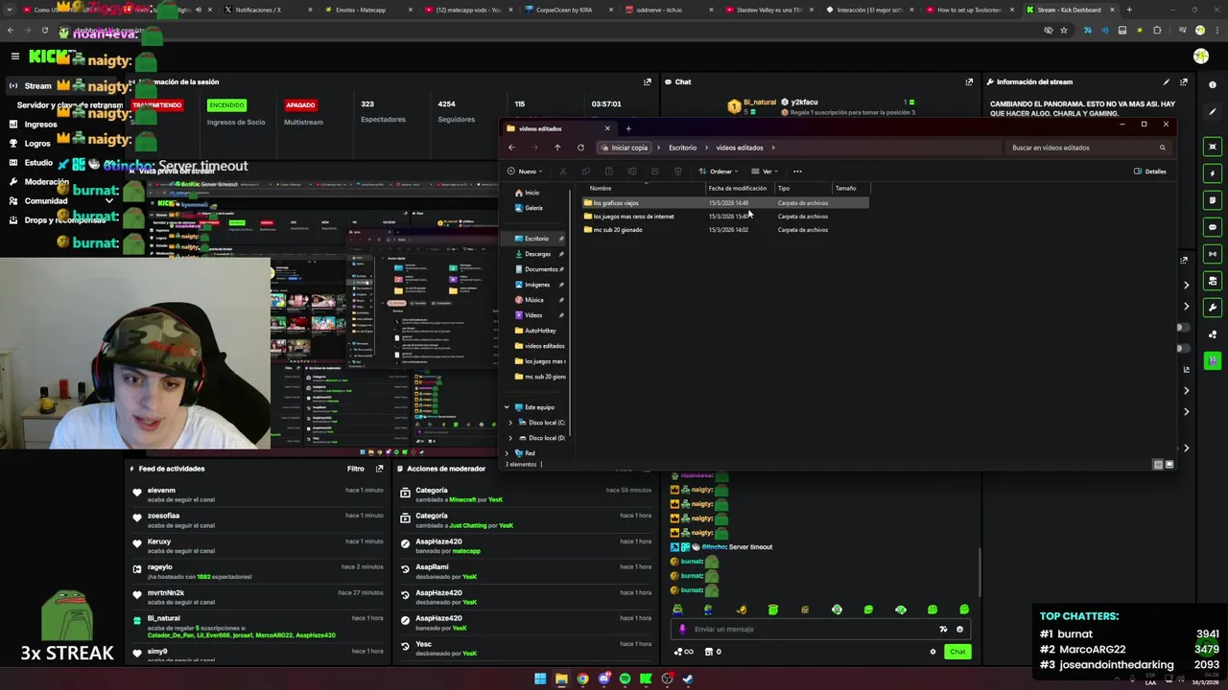Open the Nuevo dropdown in Explorer
This screenshot has height=690, width=1228.
[526, 172]
